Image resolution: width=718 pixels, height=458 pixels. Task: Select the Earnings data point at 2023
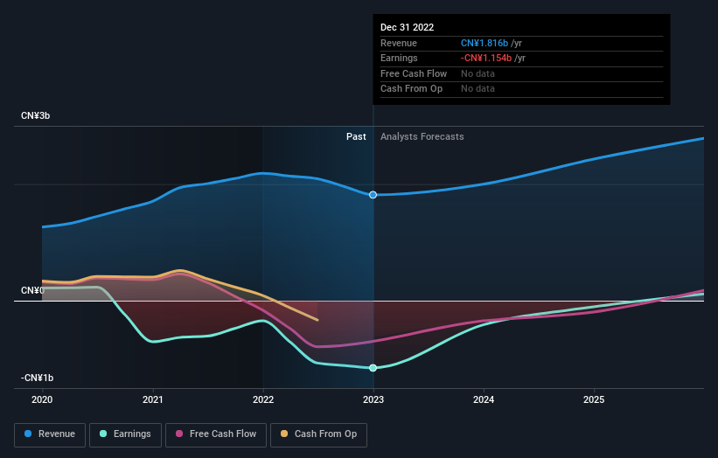tap(373, 368)
